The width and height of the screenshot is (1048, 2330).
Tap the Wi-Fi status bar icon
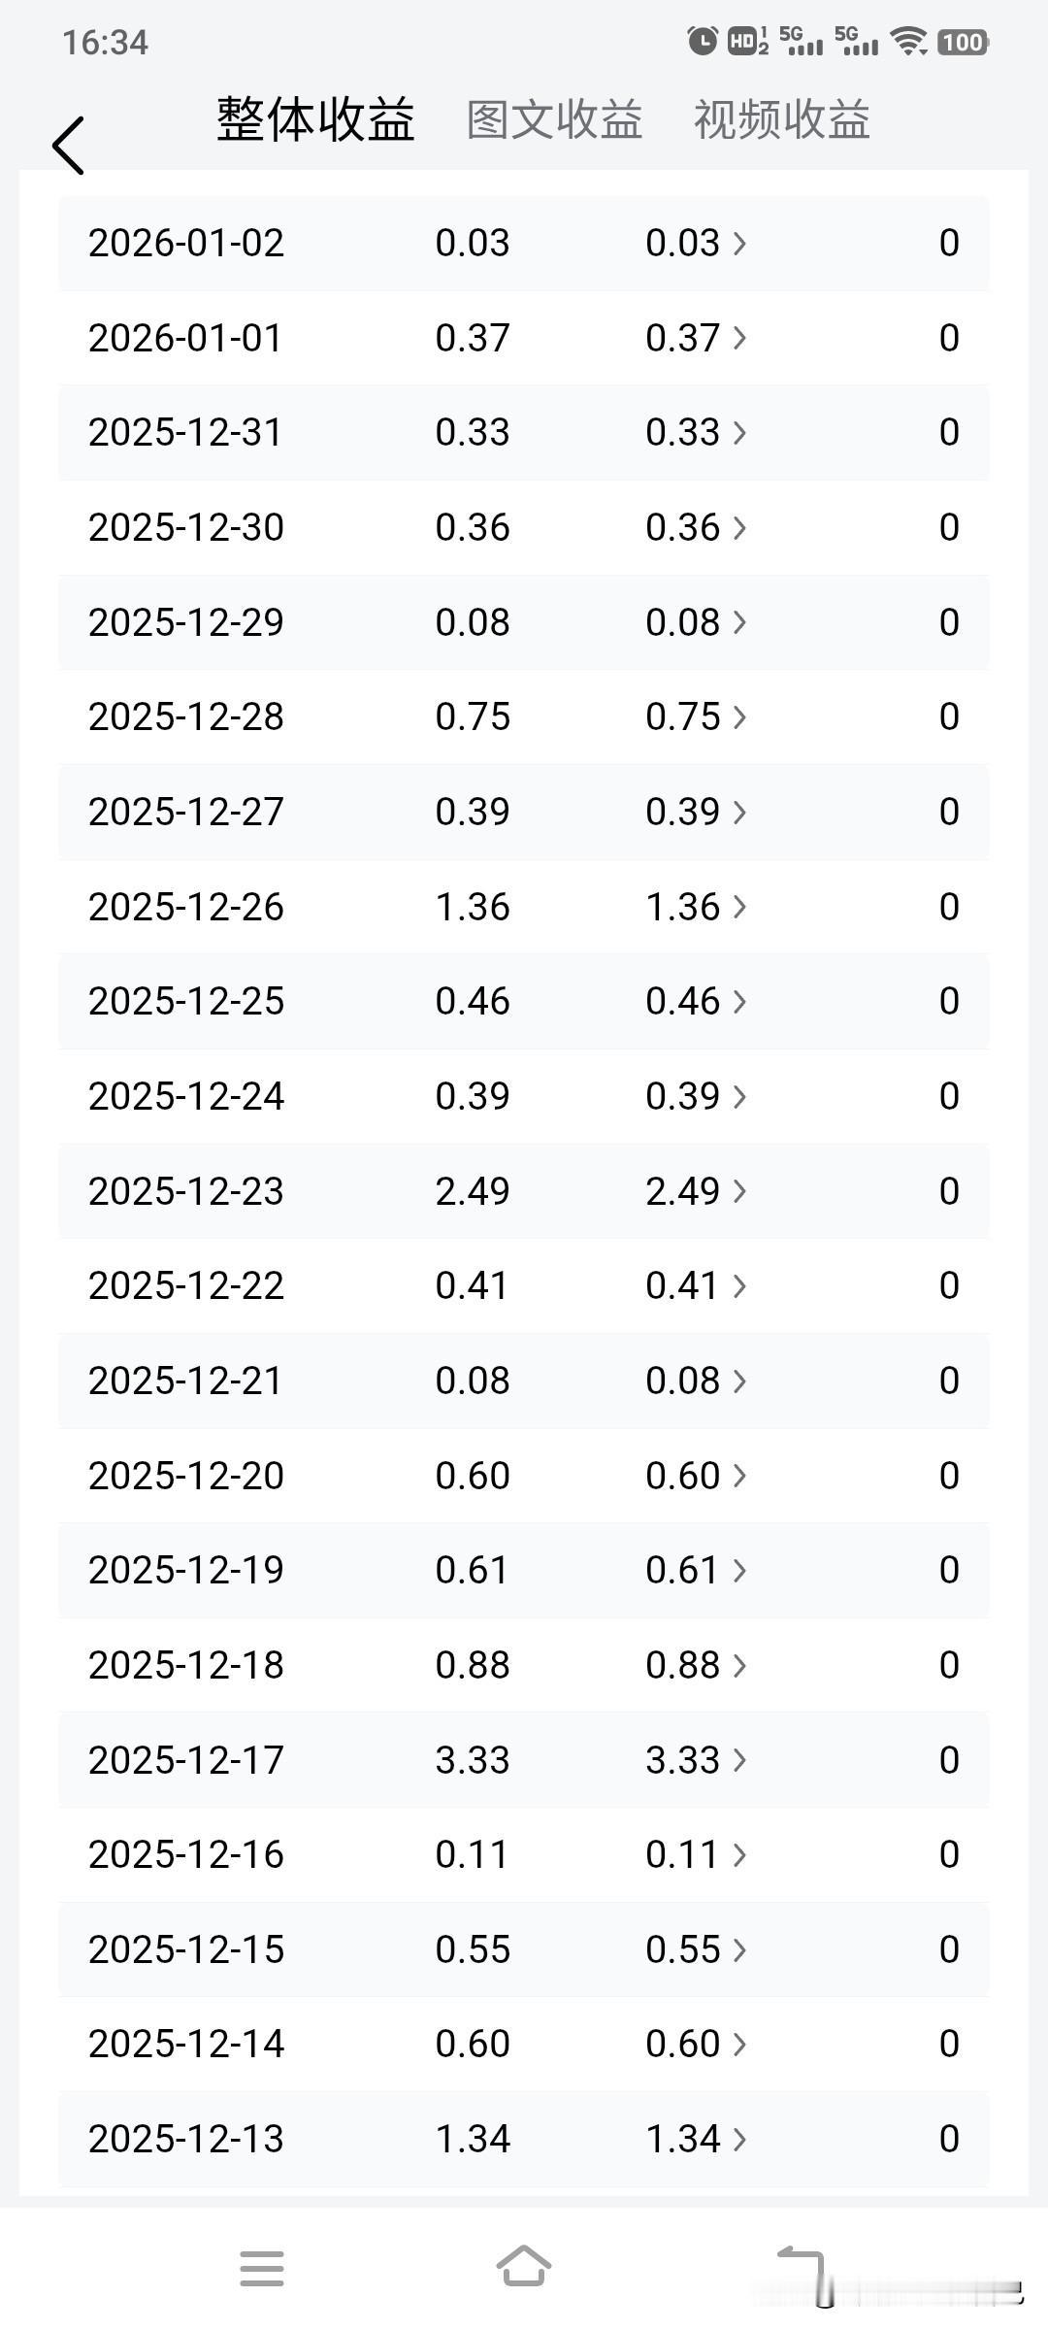coord(909,41)
